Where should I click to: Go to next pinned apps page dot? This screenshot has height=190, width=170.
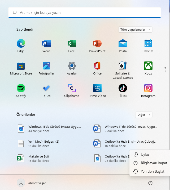(165, 71)
